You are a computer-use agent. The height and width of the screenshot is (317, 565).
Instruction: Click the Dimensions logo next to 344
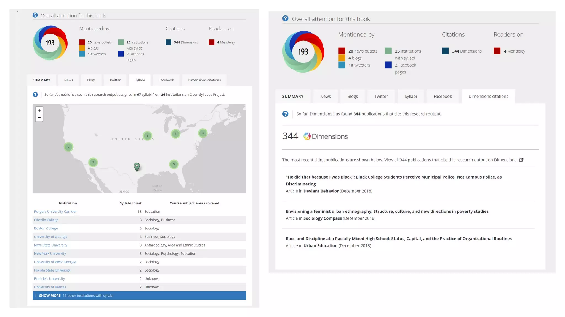coord(326,136)
